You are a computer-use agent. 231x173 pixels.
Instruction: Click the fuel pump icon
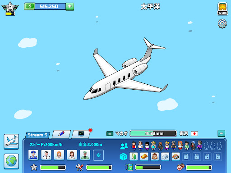pos(129,167)
